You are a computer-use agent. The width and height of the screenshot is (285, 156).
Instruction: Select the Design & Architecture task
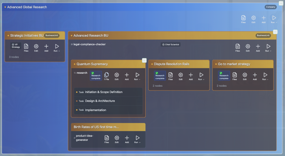(108, 101)
